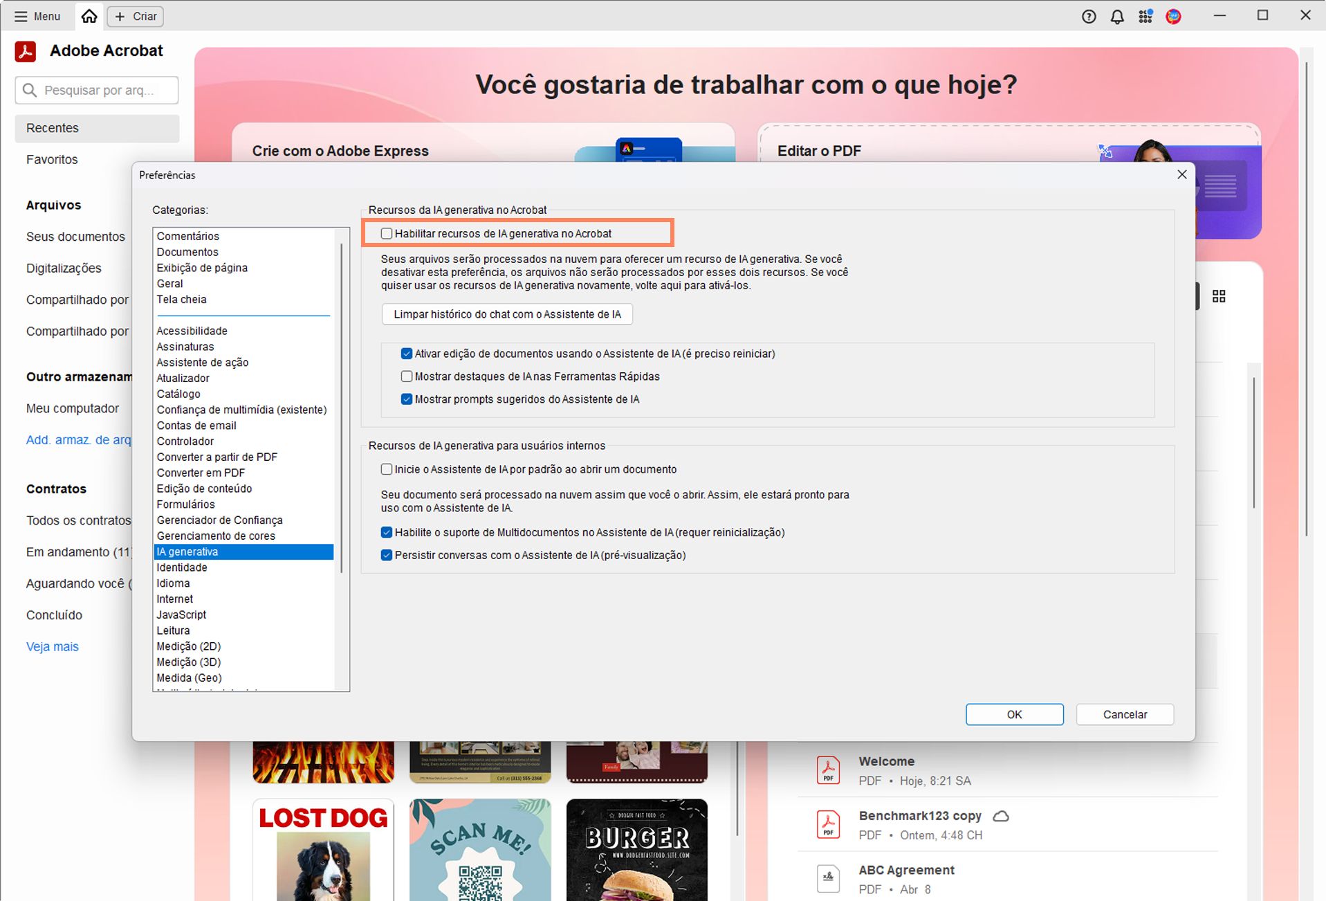
Task: Select Medição (2D) category
Action: 243,646
